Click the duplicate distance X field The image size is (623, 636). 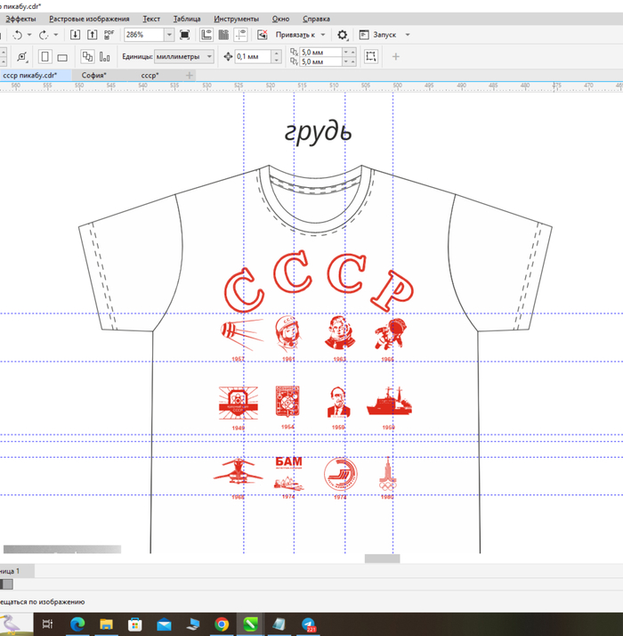tap(320, 52)
